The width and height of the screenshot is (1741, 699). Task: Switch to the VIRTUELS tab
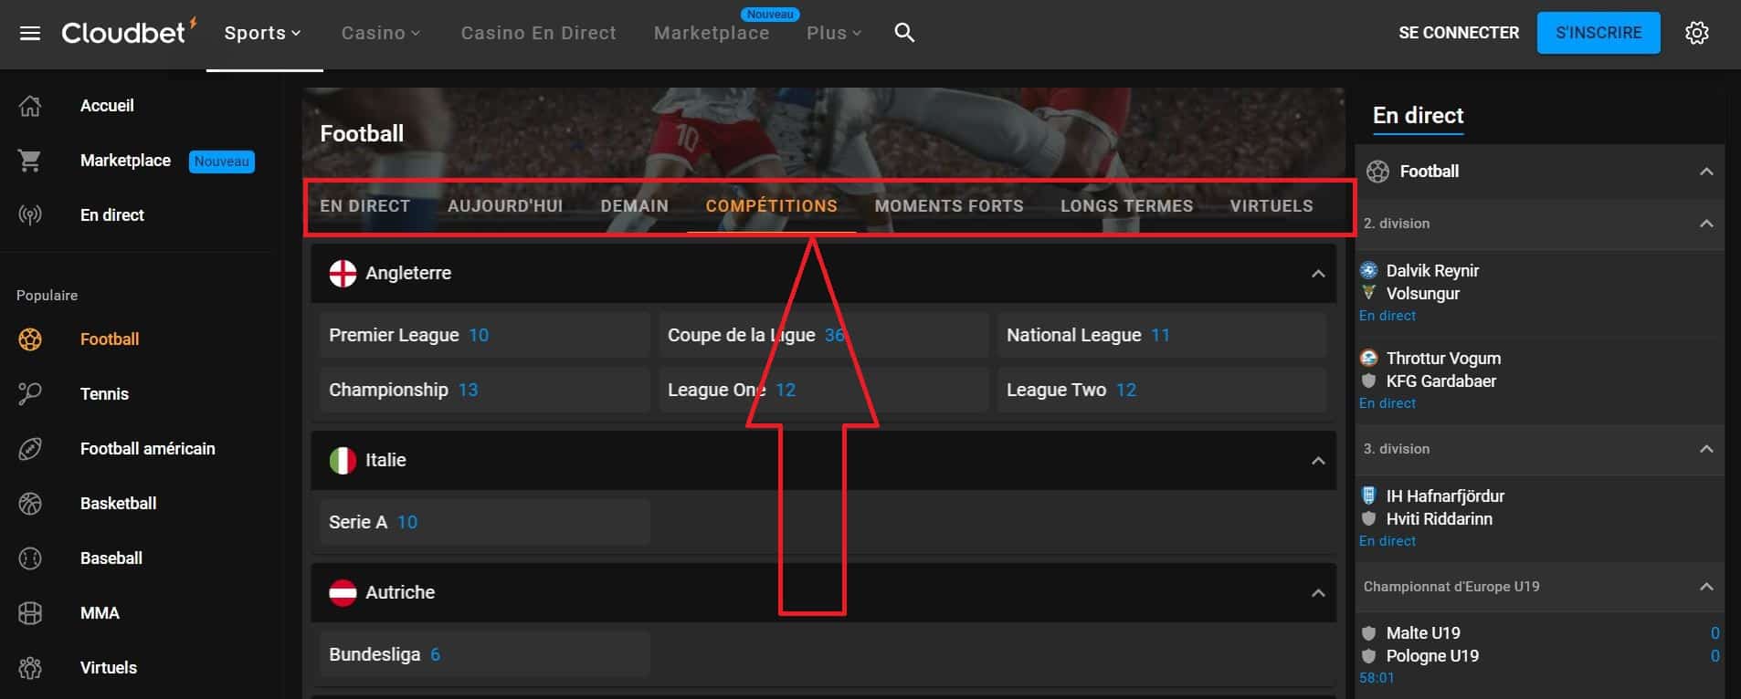[x=1271, y=206]
